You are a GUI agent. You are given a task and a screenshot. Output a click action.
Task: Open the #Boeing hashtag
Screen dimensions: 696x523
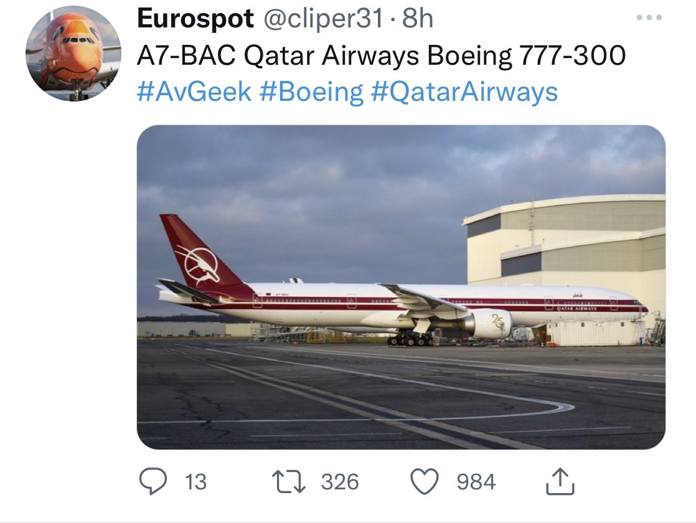pyautogui.click(x=311, y=92)
